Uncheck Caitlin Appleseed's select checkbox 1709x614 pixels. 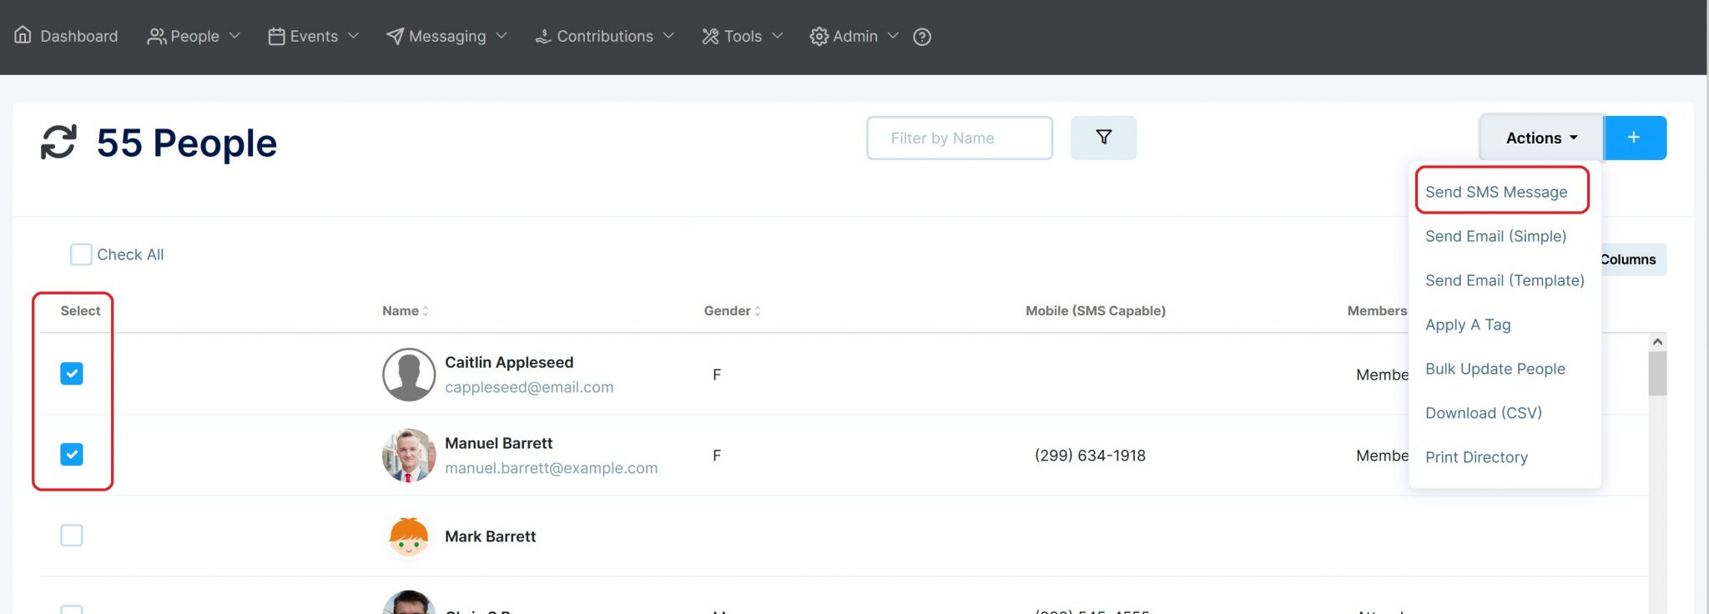click(72, 373)
